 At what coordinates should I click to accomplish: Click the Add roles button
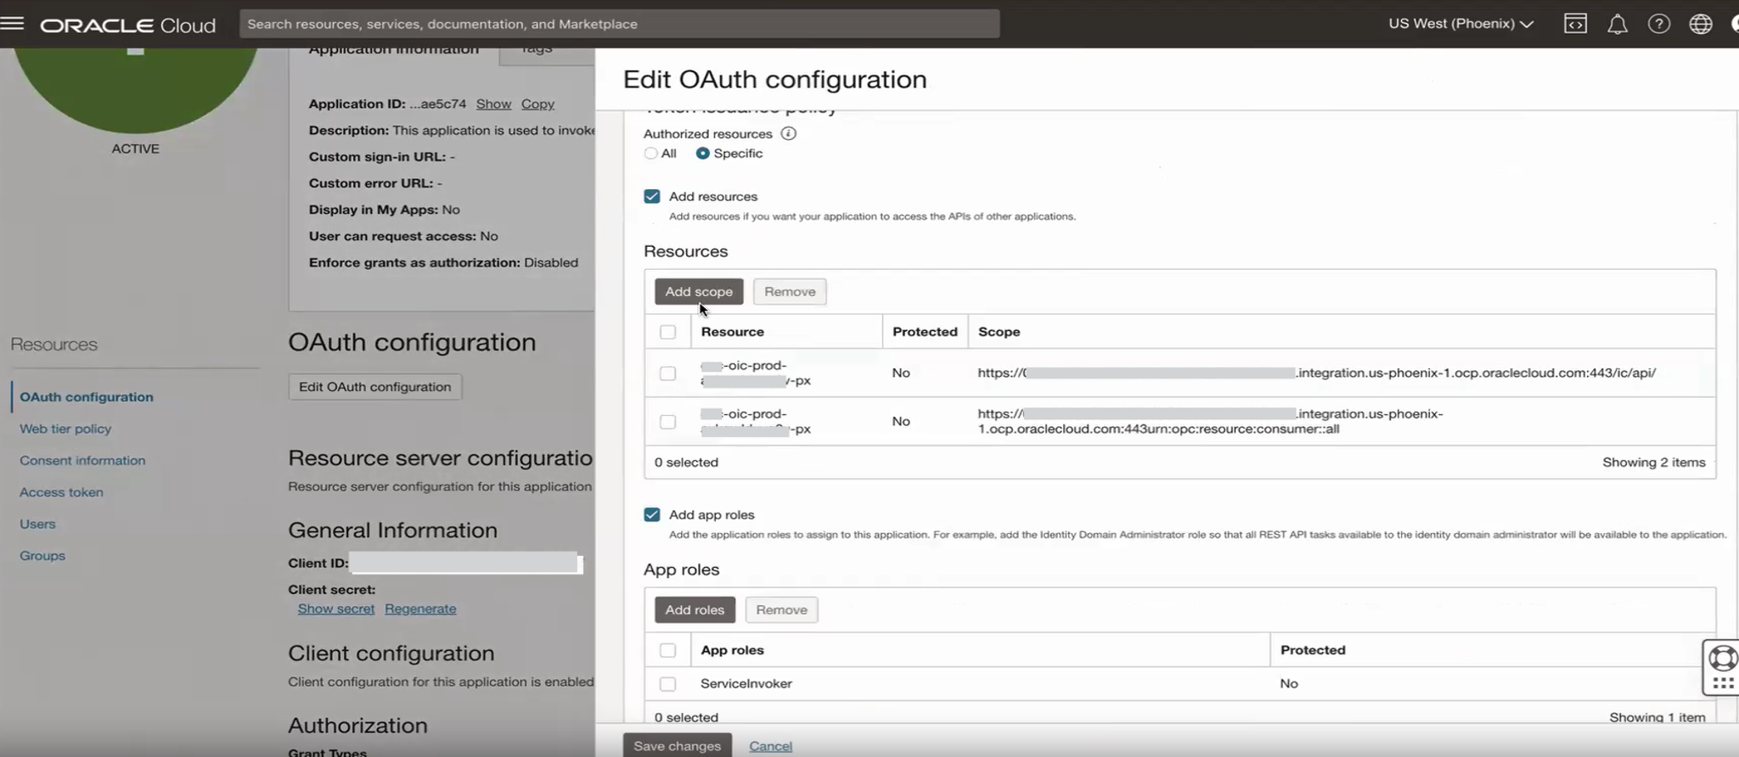tap(695, 609)
